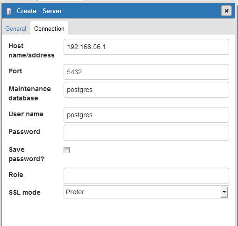Select the Maintenance database input box
The height and width of the screenshot is (226, 238).
coord(146,90)
